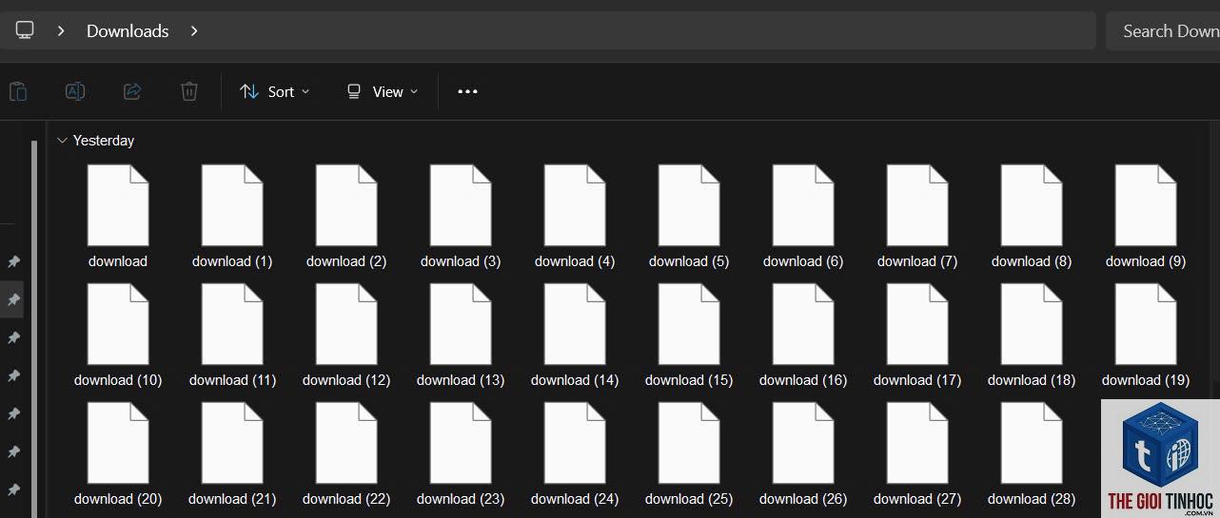Expand chevron after Downloads in address bar
The height and width of the screenshot is (518, 1220).
194,30
